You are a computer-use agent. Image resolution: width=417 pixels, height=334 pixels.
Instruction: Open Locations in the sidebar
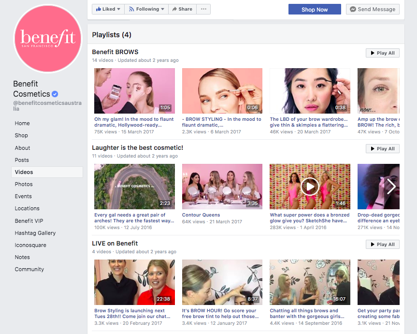(x=27, y=208)
